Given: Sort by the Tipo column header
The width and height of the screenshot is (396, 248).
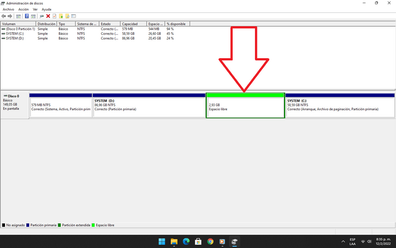Looking at the screenshot, I should (x=66, y=24).
